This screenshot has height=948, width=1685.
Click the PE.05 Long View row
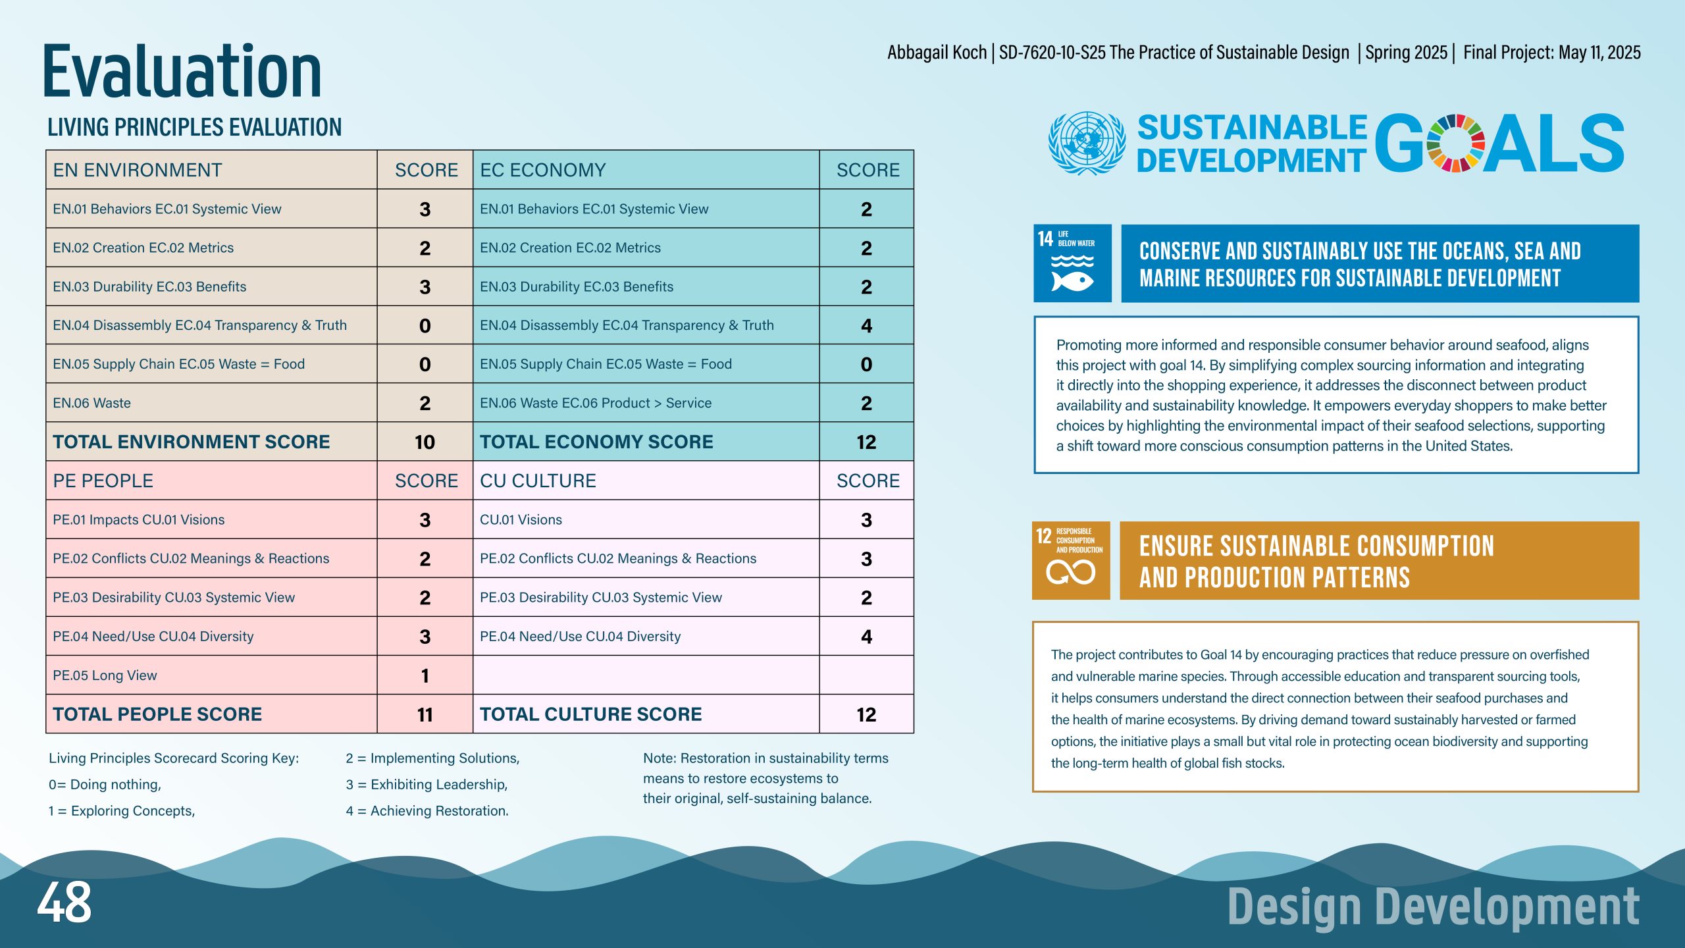pyautogui.click(x=259, y=675)
